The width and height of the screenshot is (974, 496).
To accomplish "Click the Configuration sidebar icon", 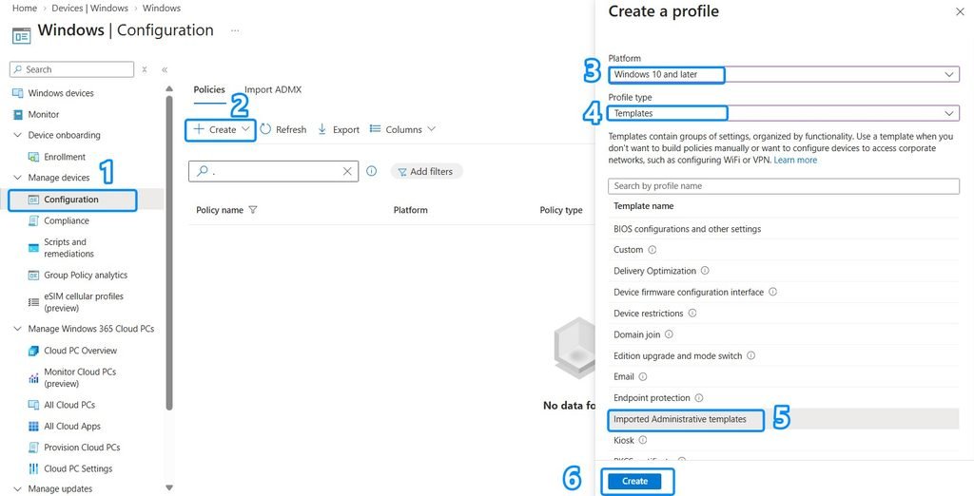I will pyautogui.click(x=33, y=200).
